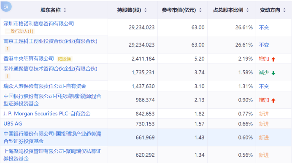Sort by 股东名称 column arrows

pos(65,10)
